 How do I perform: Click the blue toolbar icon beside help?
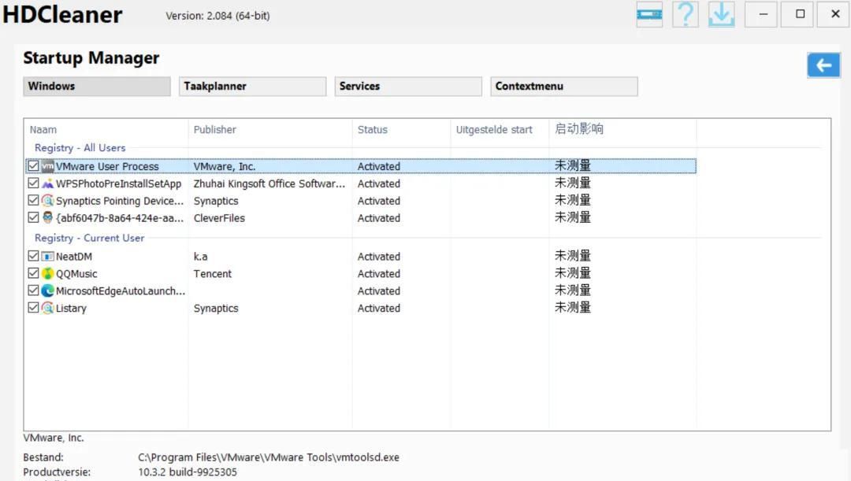coord(649,14)
